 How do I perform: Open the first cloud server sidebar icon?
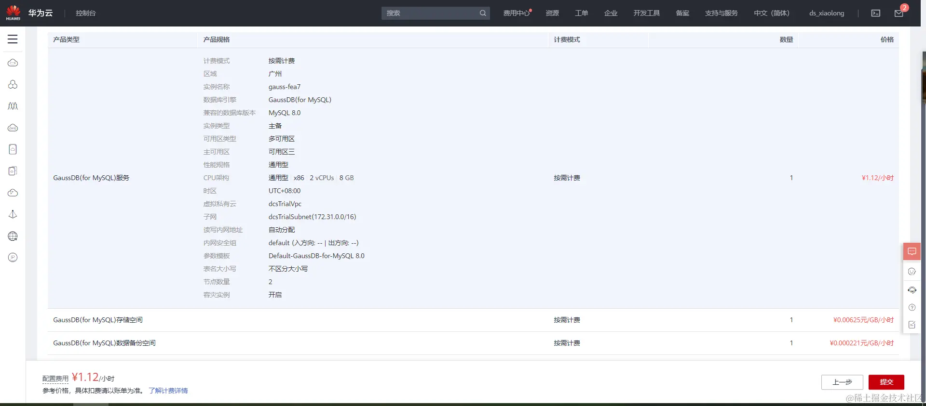[13, 63]
